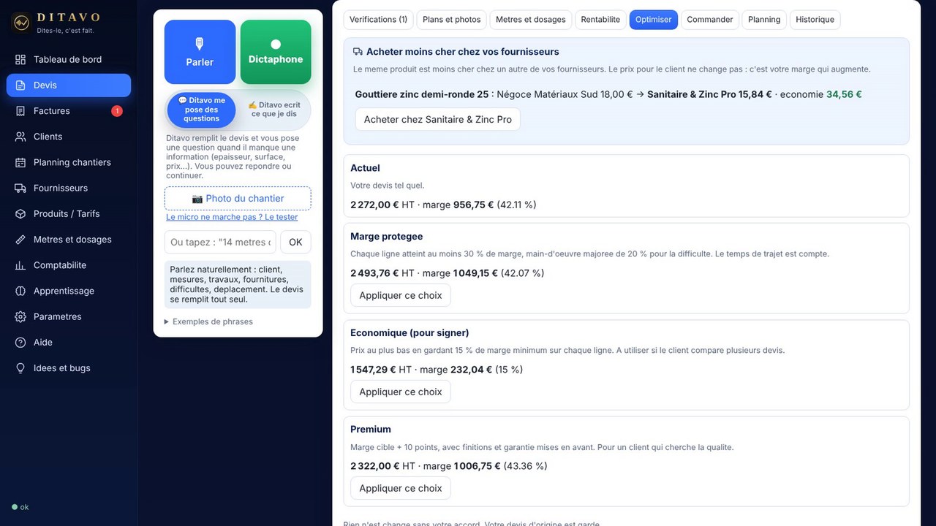The width and height of the screenshot is (936, 526).
Task: Click the Produits / Tarifs box icon
Action: pyautogui.click(x=20, y=214)
